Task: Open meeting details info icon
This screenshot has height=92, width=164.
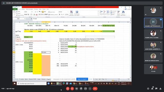Action: [148, 89]
